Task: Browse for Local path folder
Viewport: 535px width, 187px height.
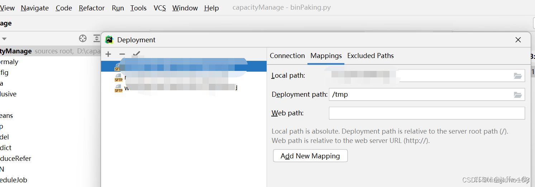Action: pos(517,76)
